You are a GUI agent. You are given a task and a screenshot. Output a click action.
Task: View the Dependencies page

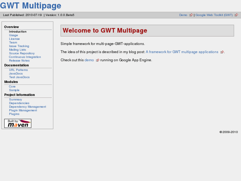[x=19, y=103]
